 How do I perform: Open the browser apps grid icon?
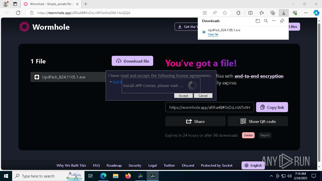[x=205, y=13]
